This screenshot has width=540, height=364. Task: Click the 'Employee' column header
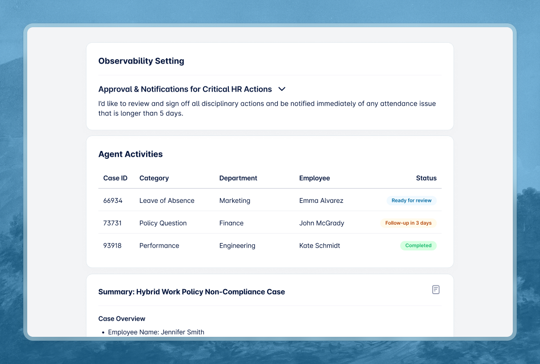[314, 178]
